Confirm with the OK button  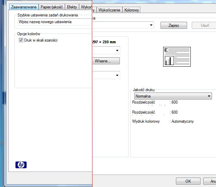tap(188, 181)
